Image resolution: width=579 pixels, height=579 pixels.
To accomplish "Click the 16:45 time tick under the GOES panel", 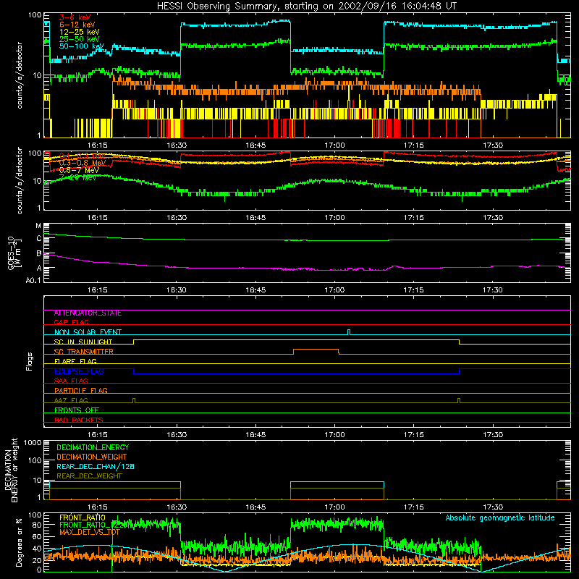I will point(255,290).
